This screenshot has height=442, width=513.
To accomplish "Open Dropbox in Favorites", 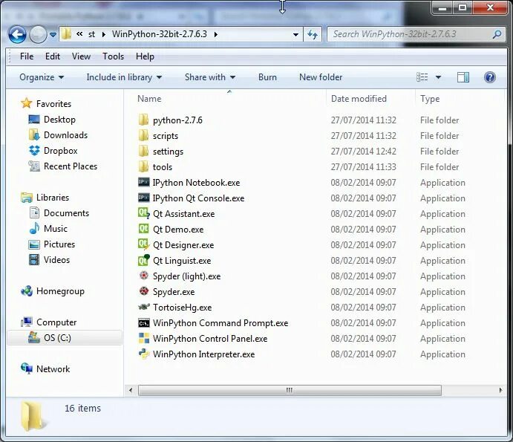I will pyautogui.click(x=61, y=151).
